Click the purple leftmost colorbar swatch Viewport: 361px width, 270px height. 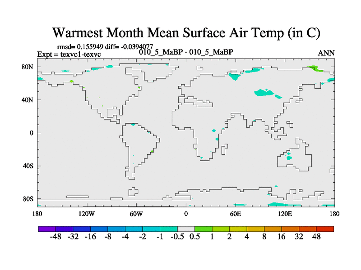coord(47,229)
